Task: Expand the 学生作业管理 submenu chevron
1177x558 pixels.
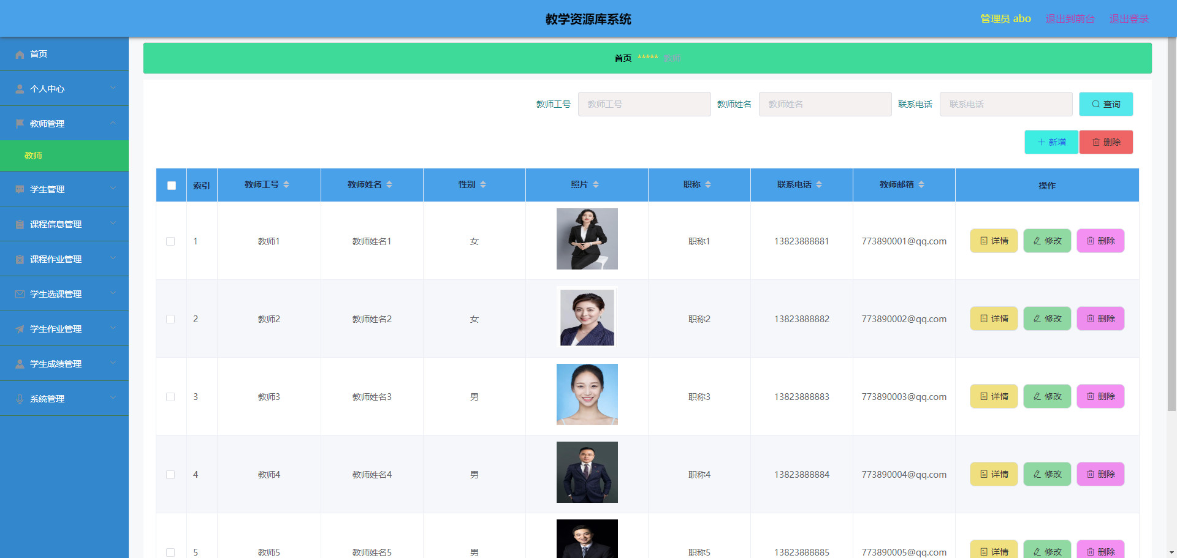Action: pyautogui.click(x=113, y=328)
